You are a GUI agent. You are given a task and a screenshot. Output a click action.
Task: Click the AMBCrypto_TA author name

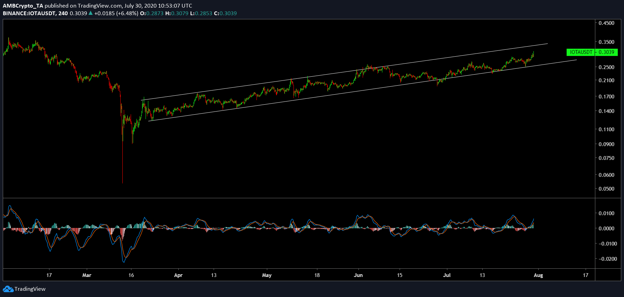click(23, 6)
